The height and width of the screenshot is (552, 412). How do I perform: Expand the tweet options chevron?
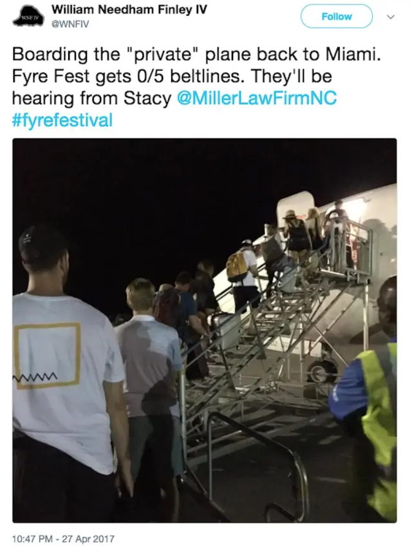click(391, 17)
